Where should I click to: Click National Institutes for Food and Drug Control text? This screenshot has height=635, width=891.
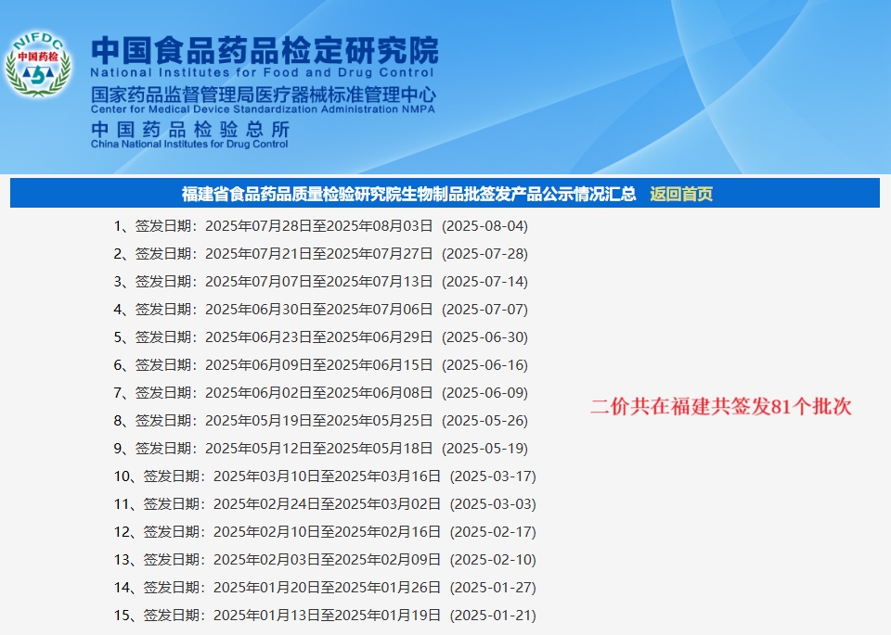(x=262, y=72)
